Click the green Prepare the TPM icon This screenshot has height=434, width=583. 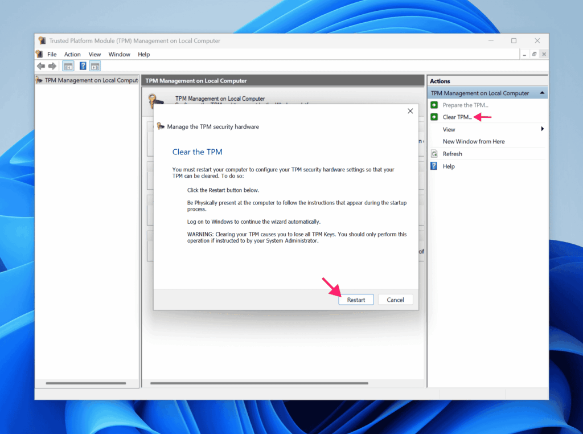click(x=434, y=105)
